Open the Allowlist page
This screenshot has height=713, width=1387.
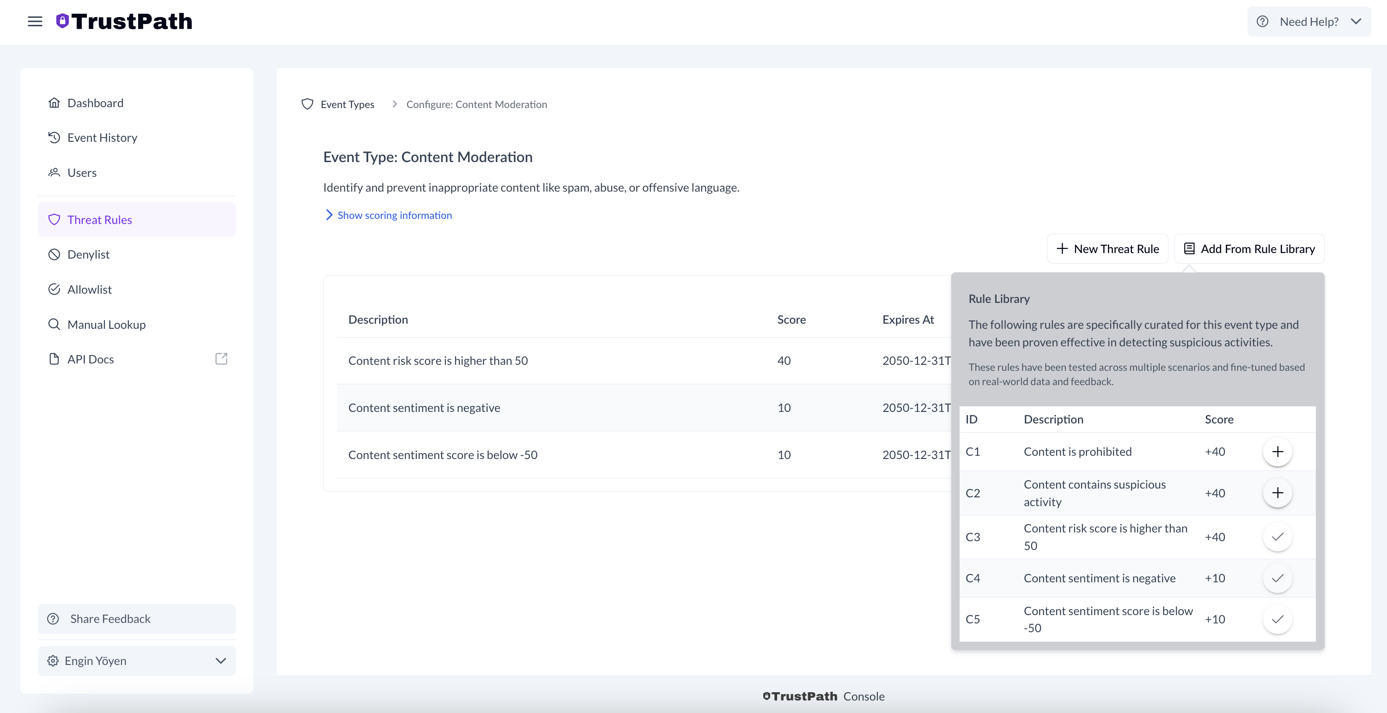[x=137, y=290]
